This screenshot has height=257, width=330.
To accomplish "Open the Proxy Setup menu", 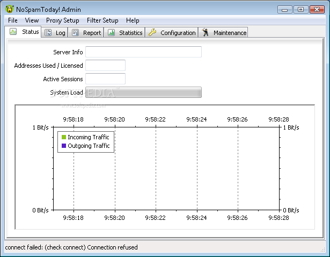I will [63, 20].
